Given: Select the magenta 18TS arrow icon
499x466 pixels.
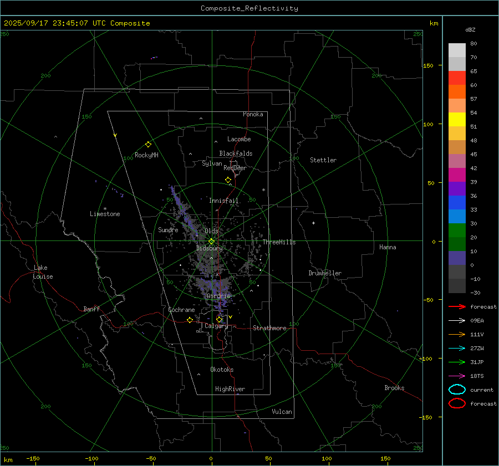Looking at the screenshot, I should pos(456,376).
